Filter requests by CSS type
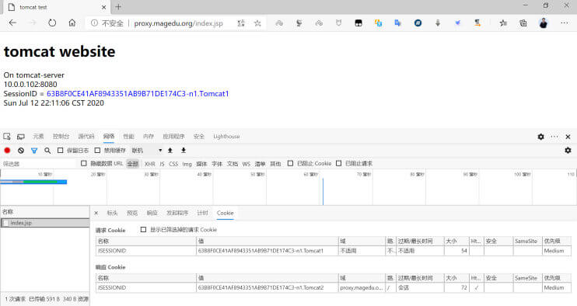Image resolution: width=577 pixels, height=306 pixels. click(173, 164)
